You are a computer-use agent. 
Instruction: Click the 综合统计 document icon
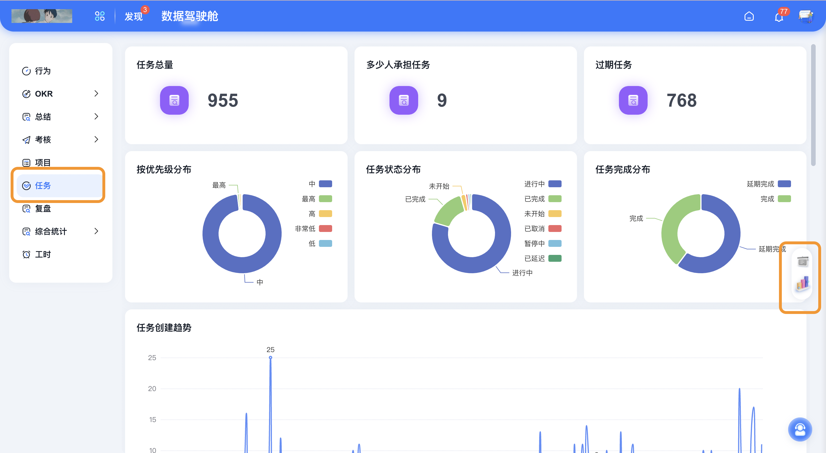point(26,231)
